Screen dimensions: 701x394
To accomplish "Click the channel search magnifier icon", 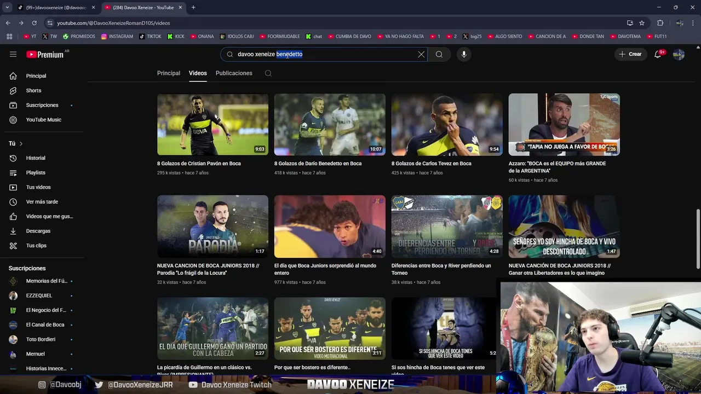I will pyautogui.click(x=268, y=73).
